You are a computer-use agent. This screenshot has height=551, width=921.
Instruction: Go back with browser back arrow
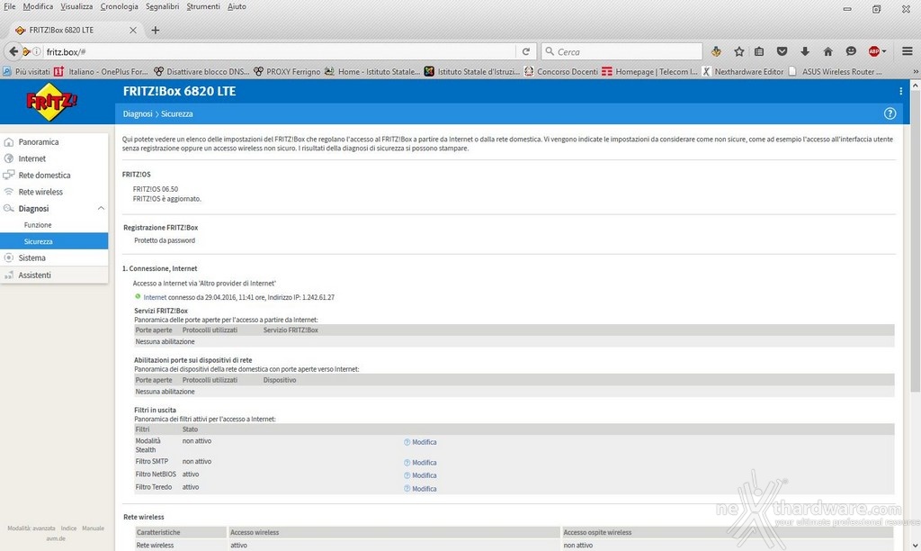tap(13, 51)
